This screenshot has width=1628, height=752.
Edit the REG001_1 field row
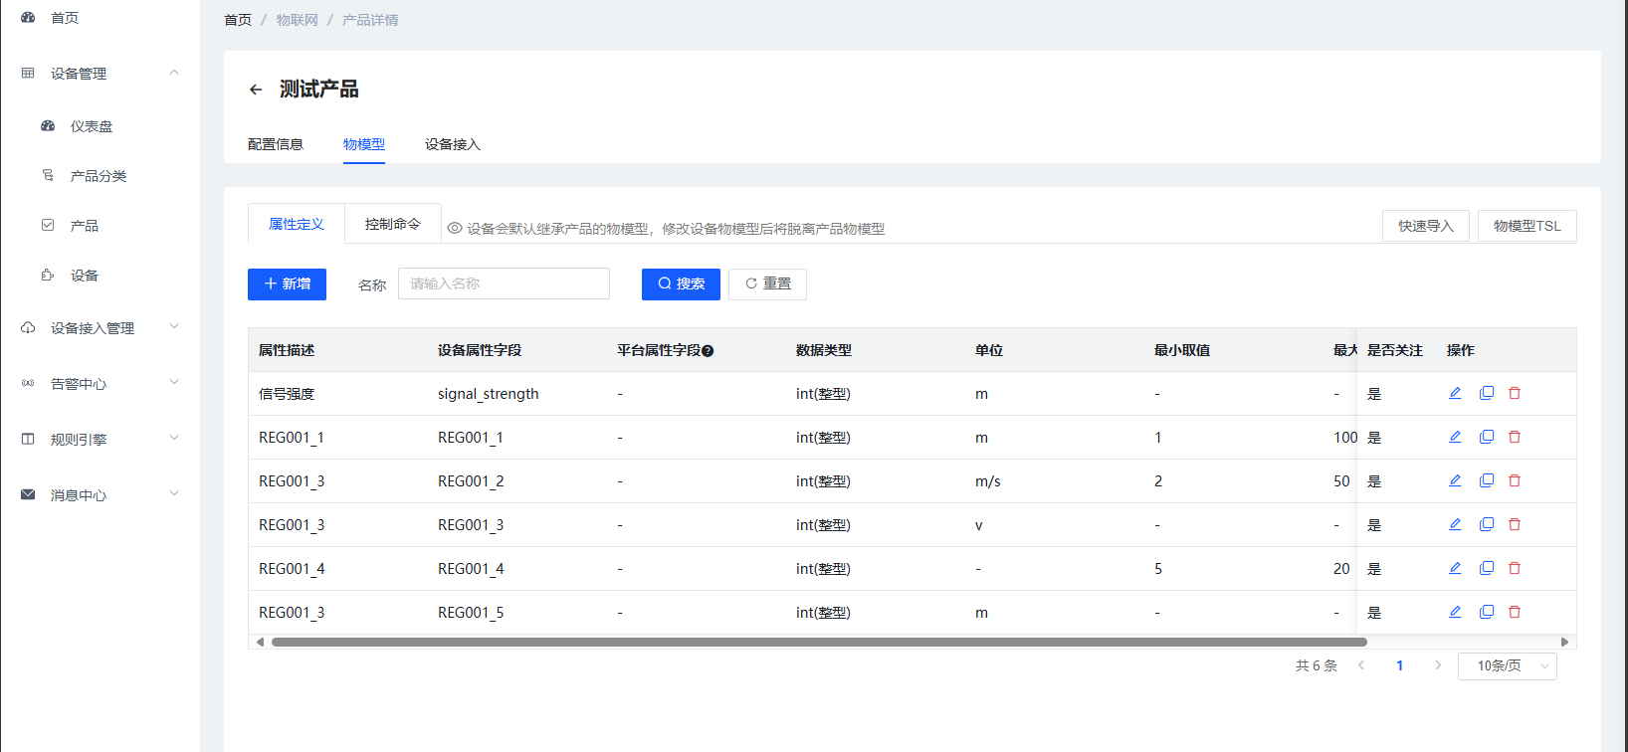pos(1455,437)
